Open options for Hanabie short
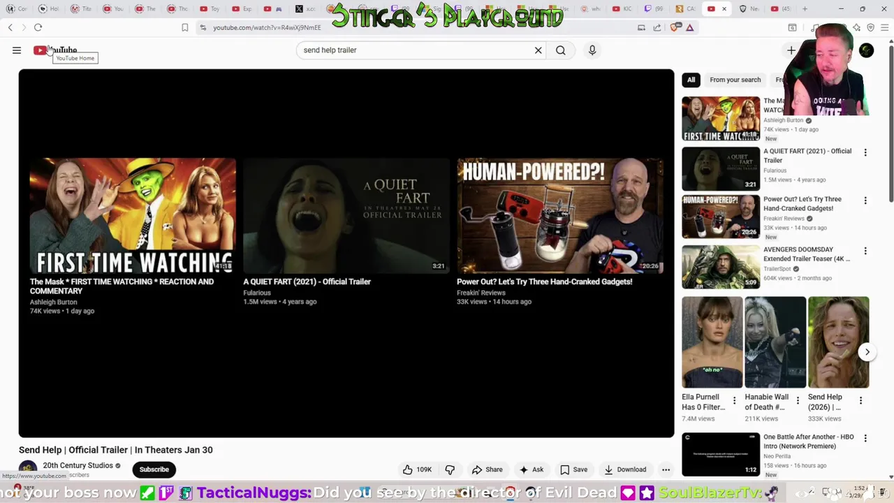 pyautogui.click(x=798, y=401)
